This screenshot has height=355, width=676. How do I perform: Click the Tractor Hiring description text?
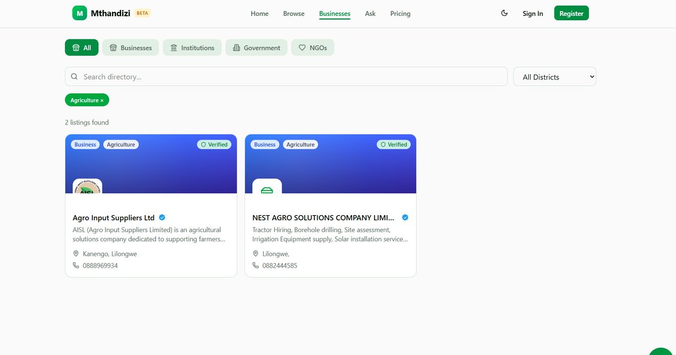330,234
